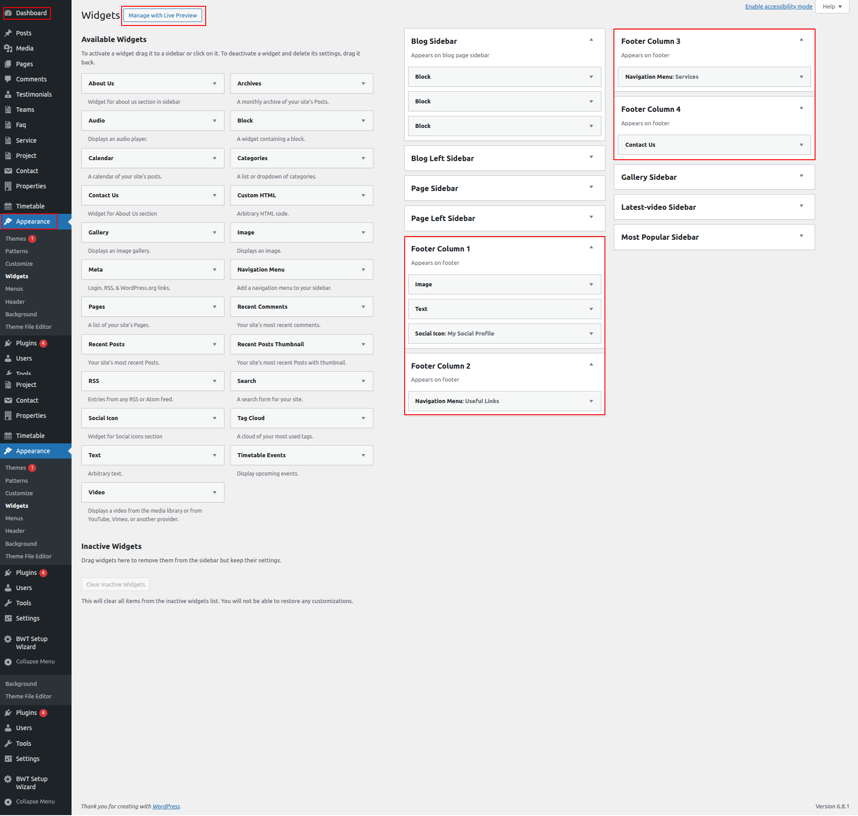This screenshot has width=858, height=816.
Task: Click the Testimonials person icon
Action: (8, 94)
